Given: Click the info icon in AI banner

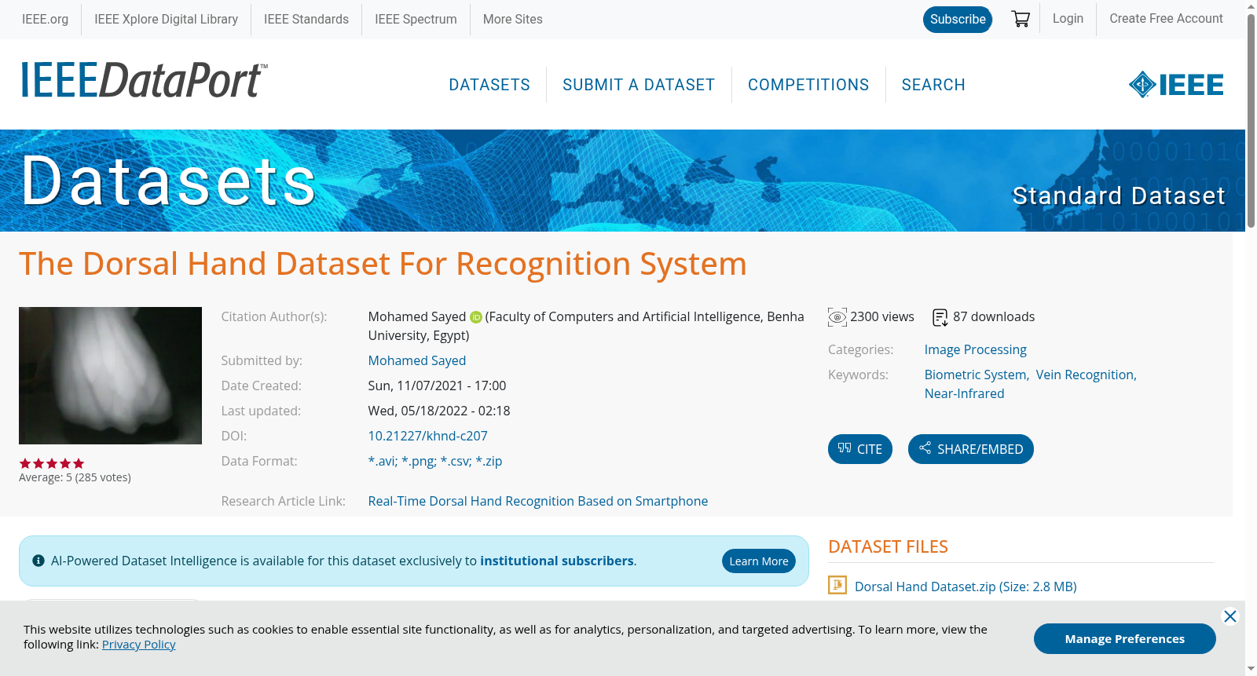Looking at the screenshot, I should point(38,561).
